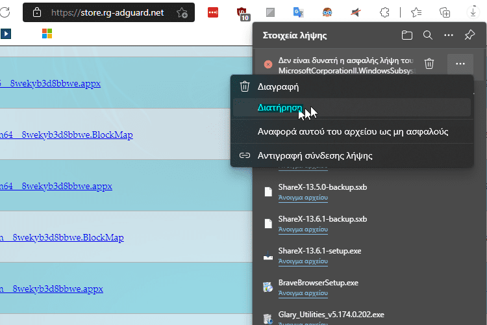
Task: Click site padlock security icon
Action: pos(36,12)
